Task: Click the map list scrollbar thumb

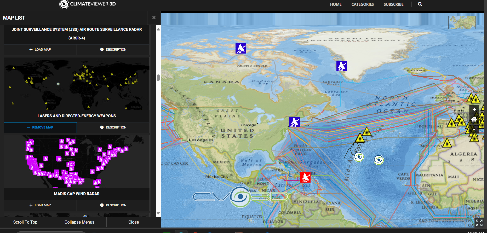Action: [158, 78]
